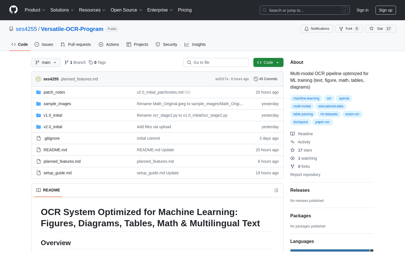405x253 pixels.
Task: Click the Sign in link
Action: pos(362,10)
